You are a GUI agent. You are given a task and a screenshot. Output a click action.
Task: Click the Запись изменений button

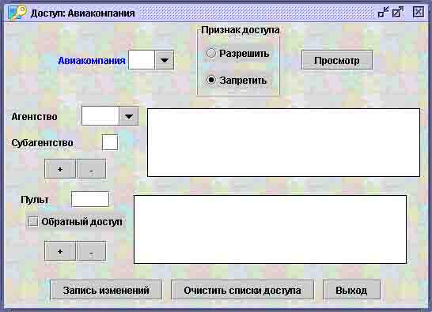(x=106, y=290)
